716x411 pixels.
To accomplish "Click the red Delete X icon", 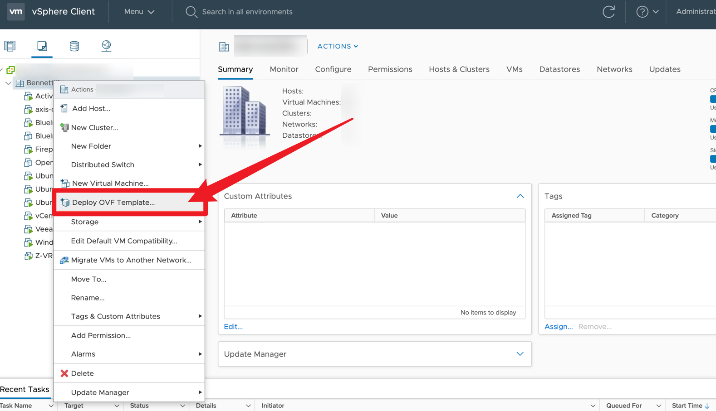I will tap(64, 373).
